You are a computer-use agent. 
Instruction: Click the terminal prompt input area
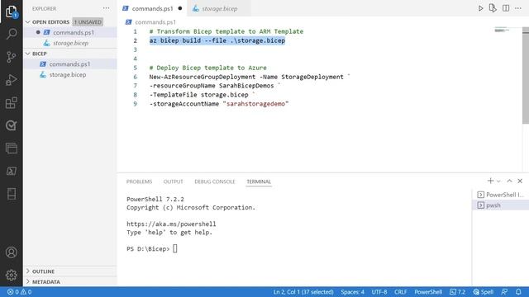pyautogui.click(x=174, y=249)
